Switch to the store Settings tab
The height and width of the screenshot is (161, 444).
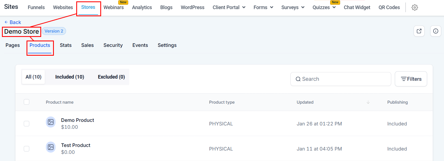point(167,45)
